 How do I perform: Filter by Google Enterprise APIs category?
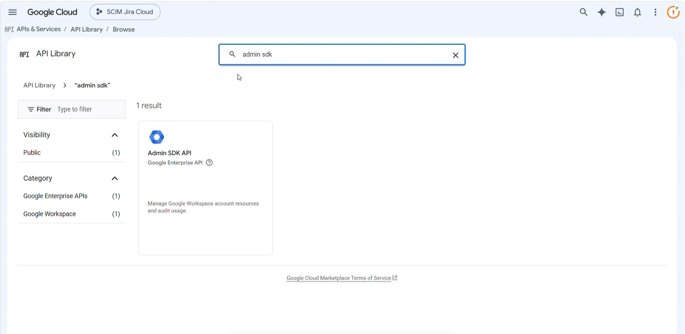(x=72, y=196)
